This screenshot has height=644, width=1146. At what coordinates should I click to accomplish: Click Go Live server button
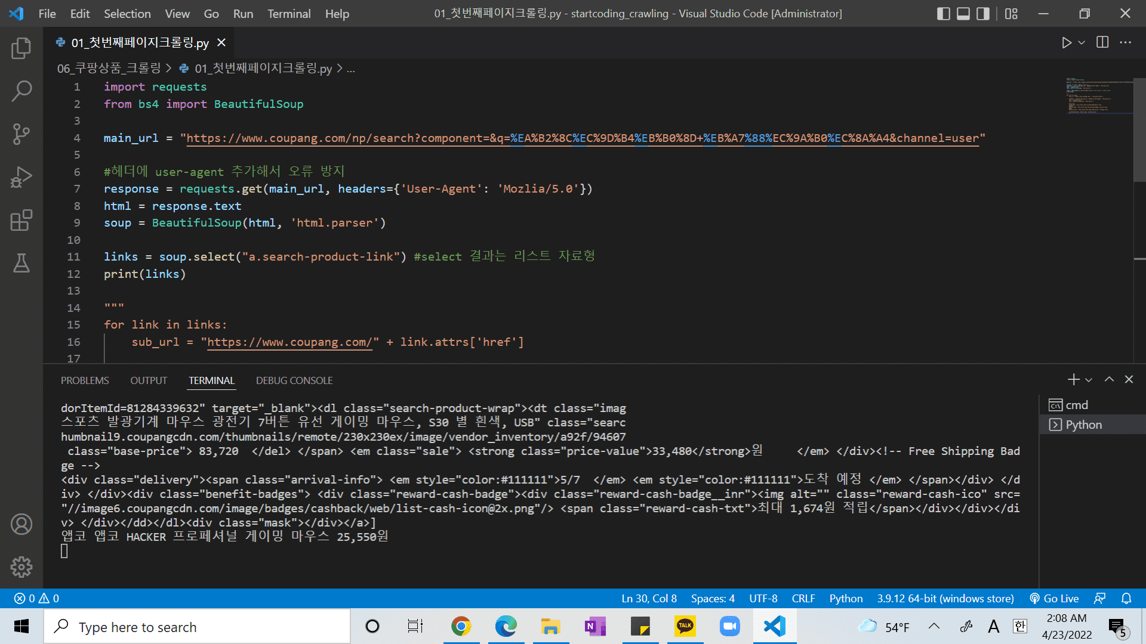(x=1055, y=598)
